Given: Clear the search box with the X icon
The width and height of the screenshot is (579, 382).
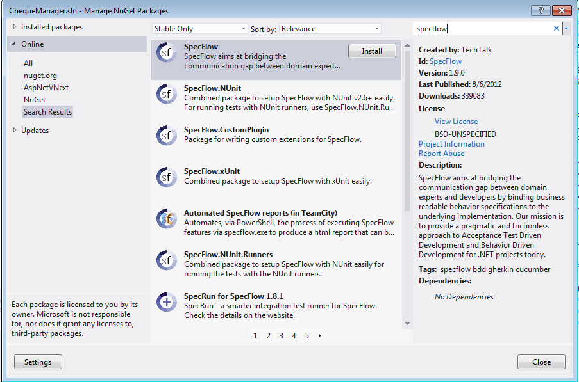Looking at the screenshot, I should [557, 28].
